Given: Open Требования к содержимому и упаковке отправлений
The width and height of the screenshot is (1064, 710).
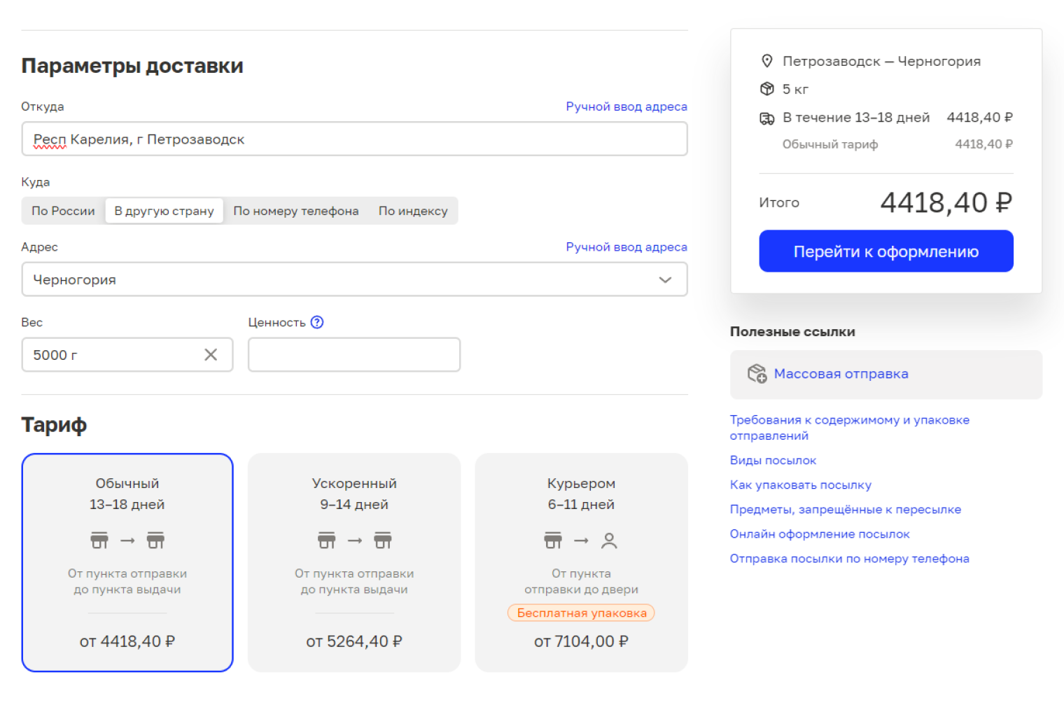Looking at the screenshot, I should [850, 428].
